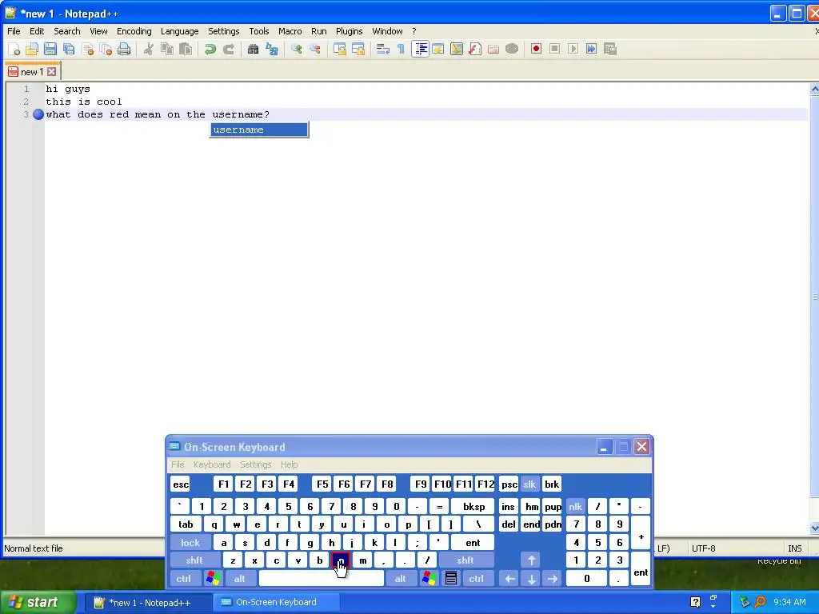
Task: Open the Settings menu in Notepad++
Action: click(x=224, y=31)
